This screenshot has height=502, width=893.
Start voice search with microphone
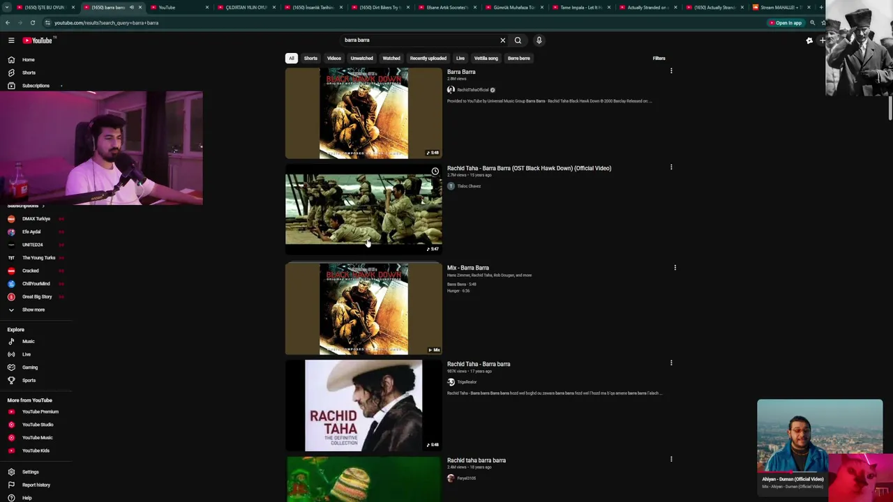point(539,40)
